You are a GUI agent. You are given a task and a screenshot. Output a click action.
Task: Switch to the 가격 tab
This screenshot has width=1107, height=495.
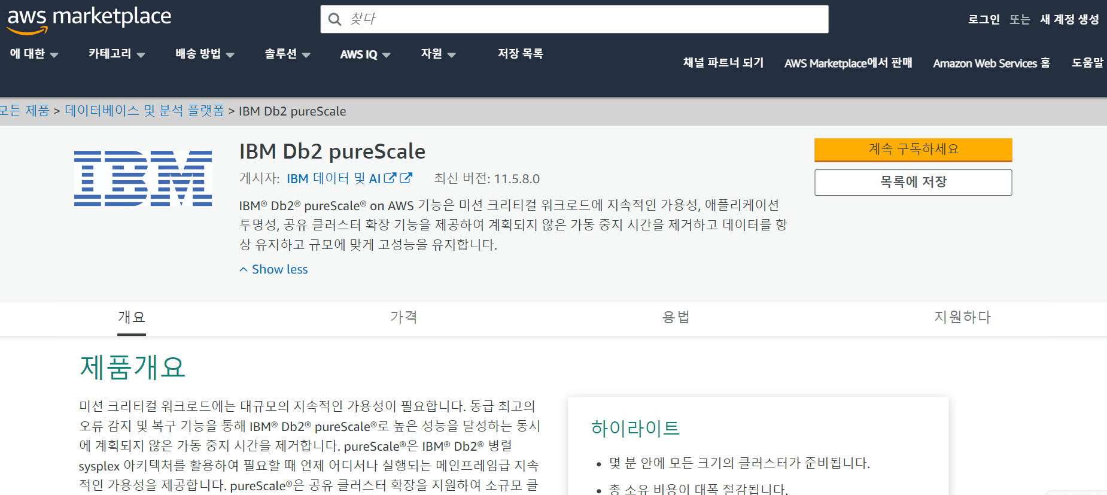[404, 317]
